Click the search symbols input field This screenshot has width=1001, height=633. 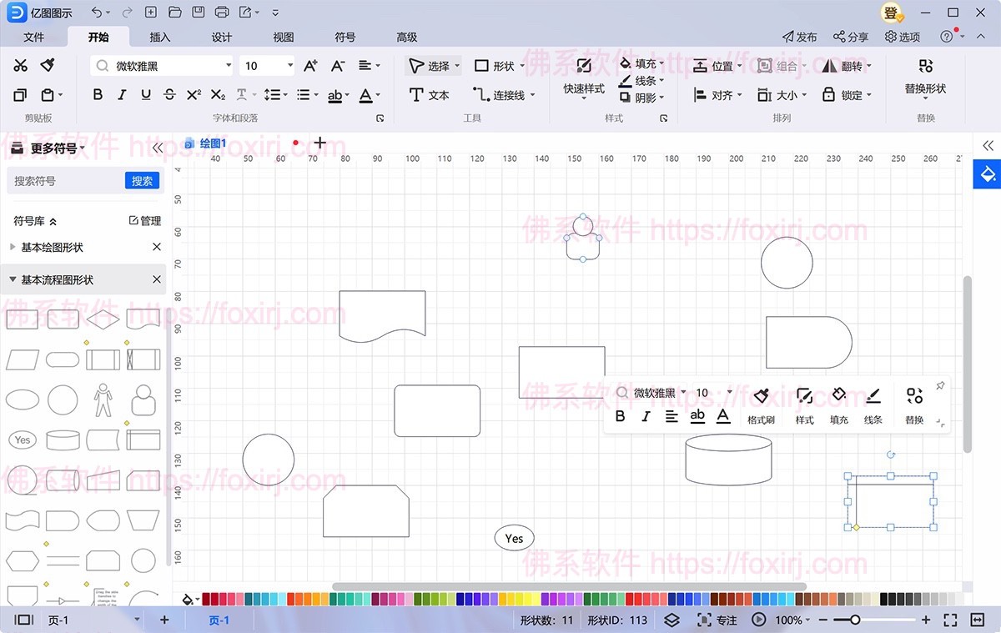[67, 180]
